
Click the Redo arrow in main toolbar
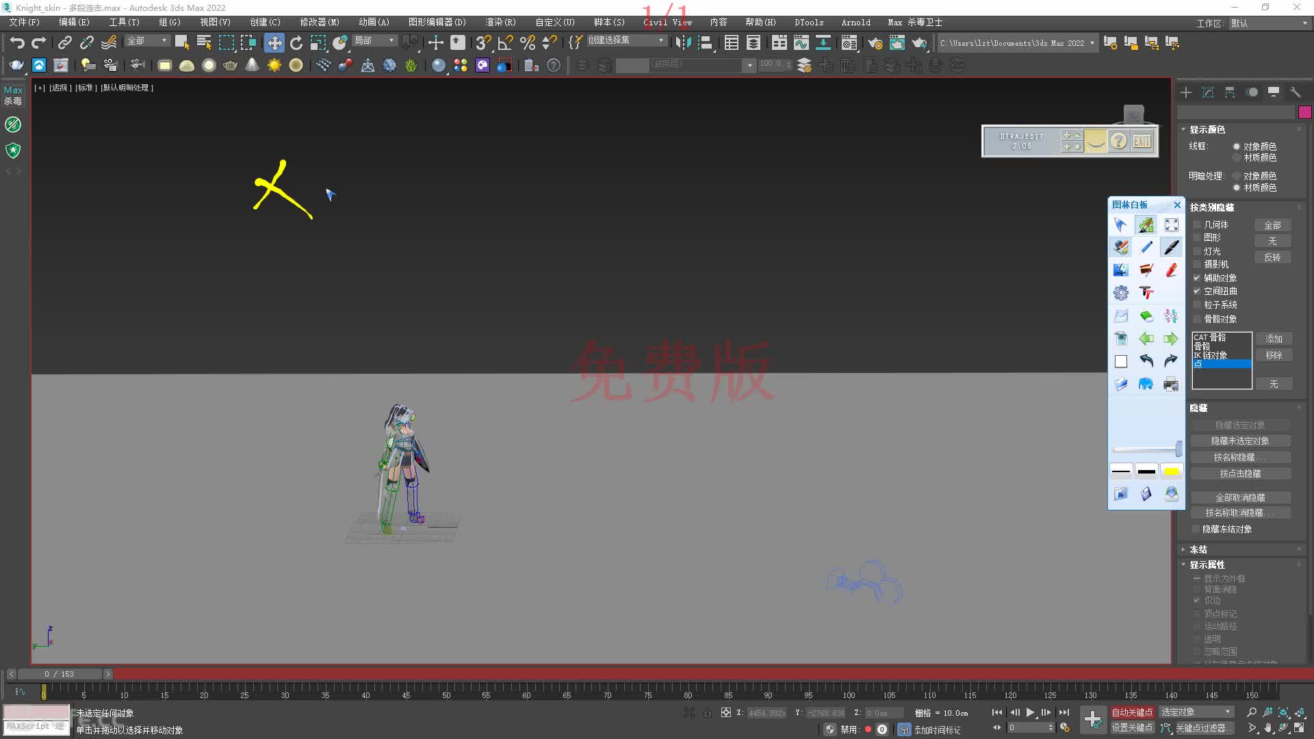39,42
